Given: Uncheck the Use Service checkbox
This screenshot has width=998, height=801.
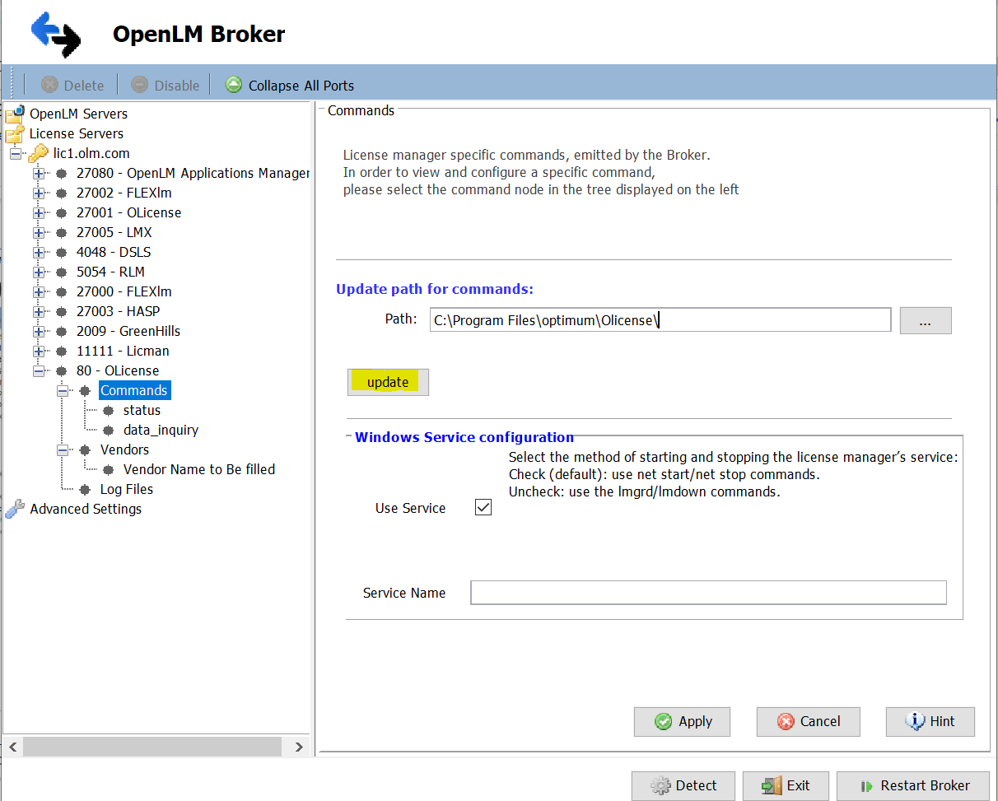Looking at the screenshot, I should pos(483,507).
